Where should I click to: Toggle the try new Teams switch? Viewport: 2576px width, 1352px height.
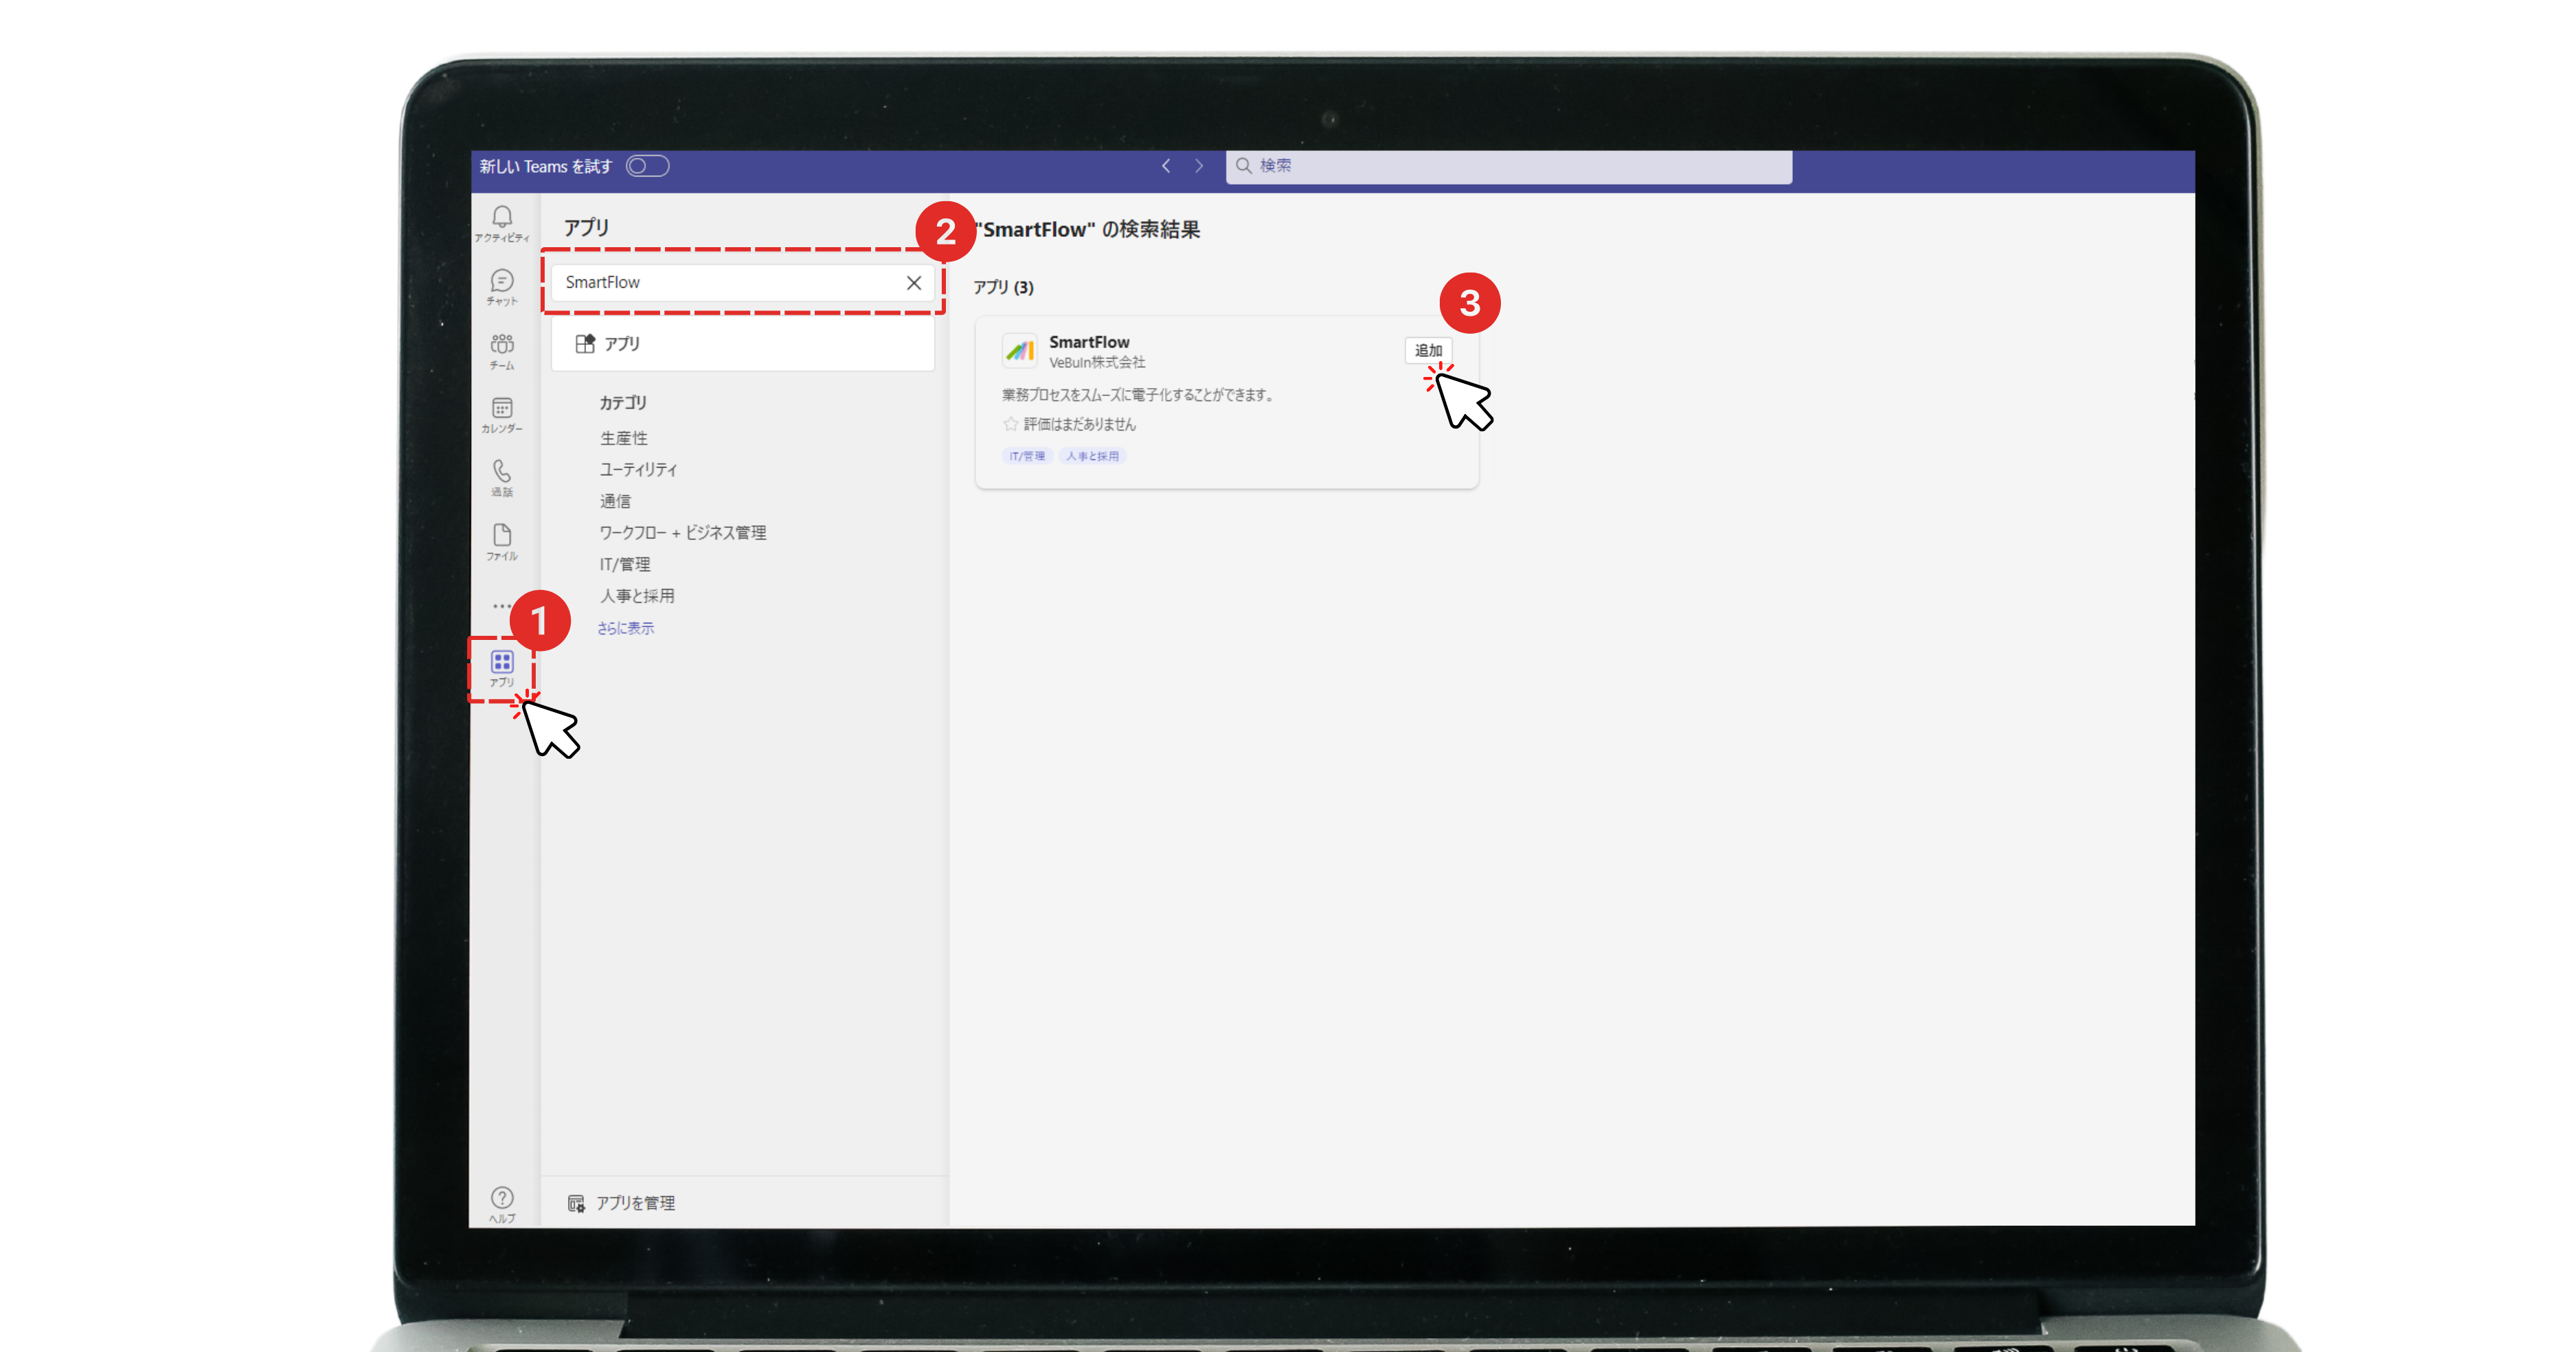[647, 166]
